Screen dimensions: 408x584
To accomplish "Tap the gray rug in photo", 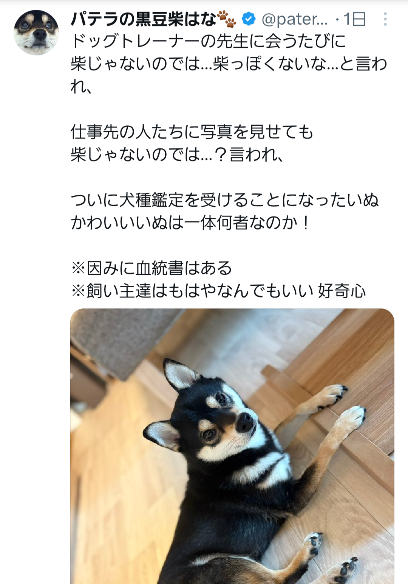I will pyautogui.click(x=125, y=341).
